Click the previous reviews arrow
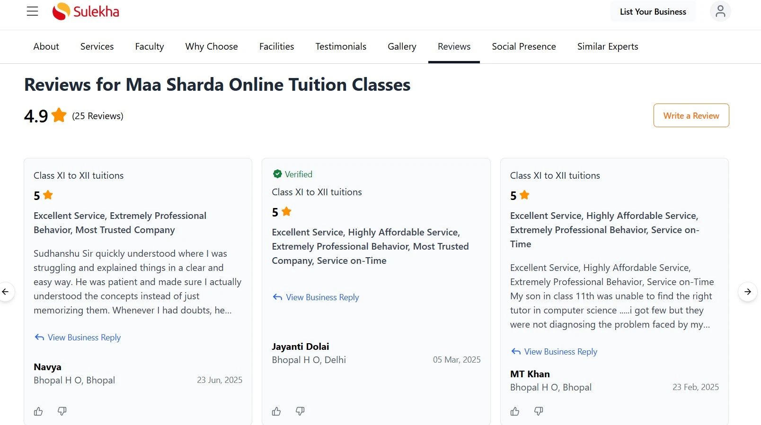Viewport: 761px width, 425px height. click(x=6, y=292)
